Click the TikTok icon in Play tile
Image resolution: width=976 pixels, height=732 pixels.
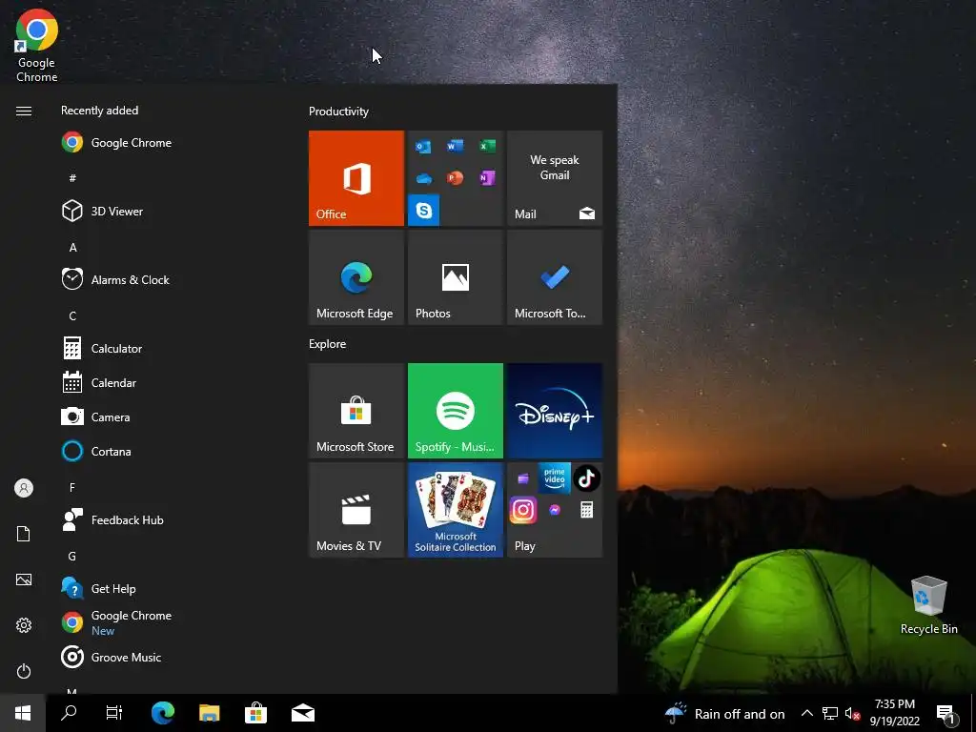586,478
